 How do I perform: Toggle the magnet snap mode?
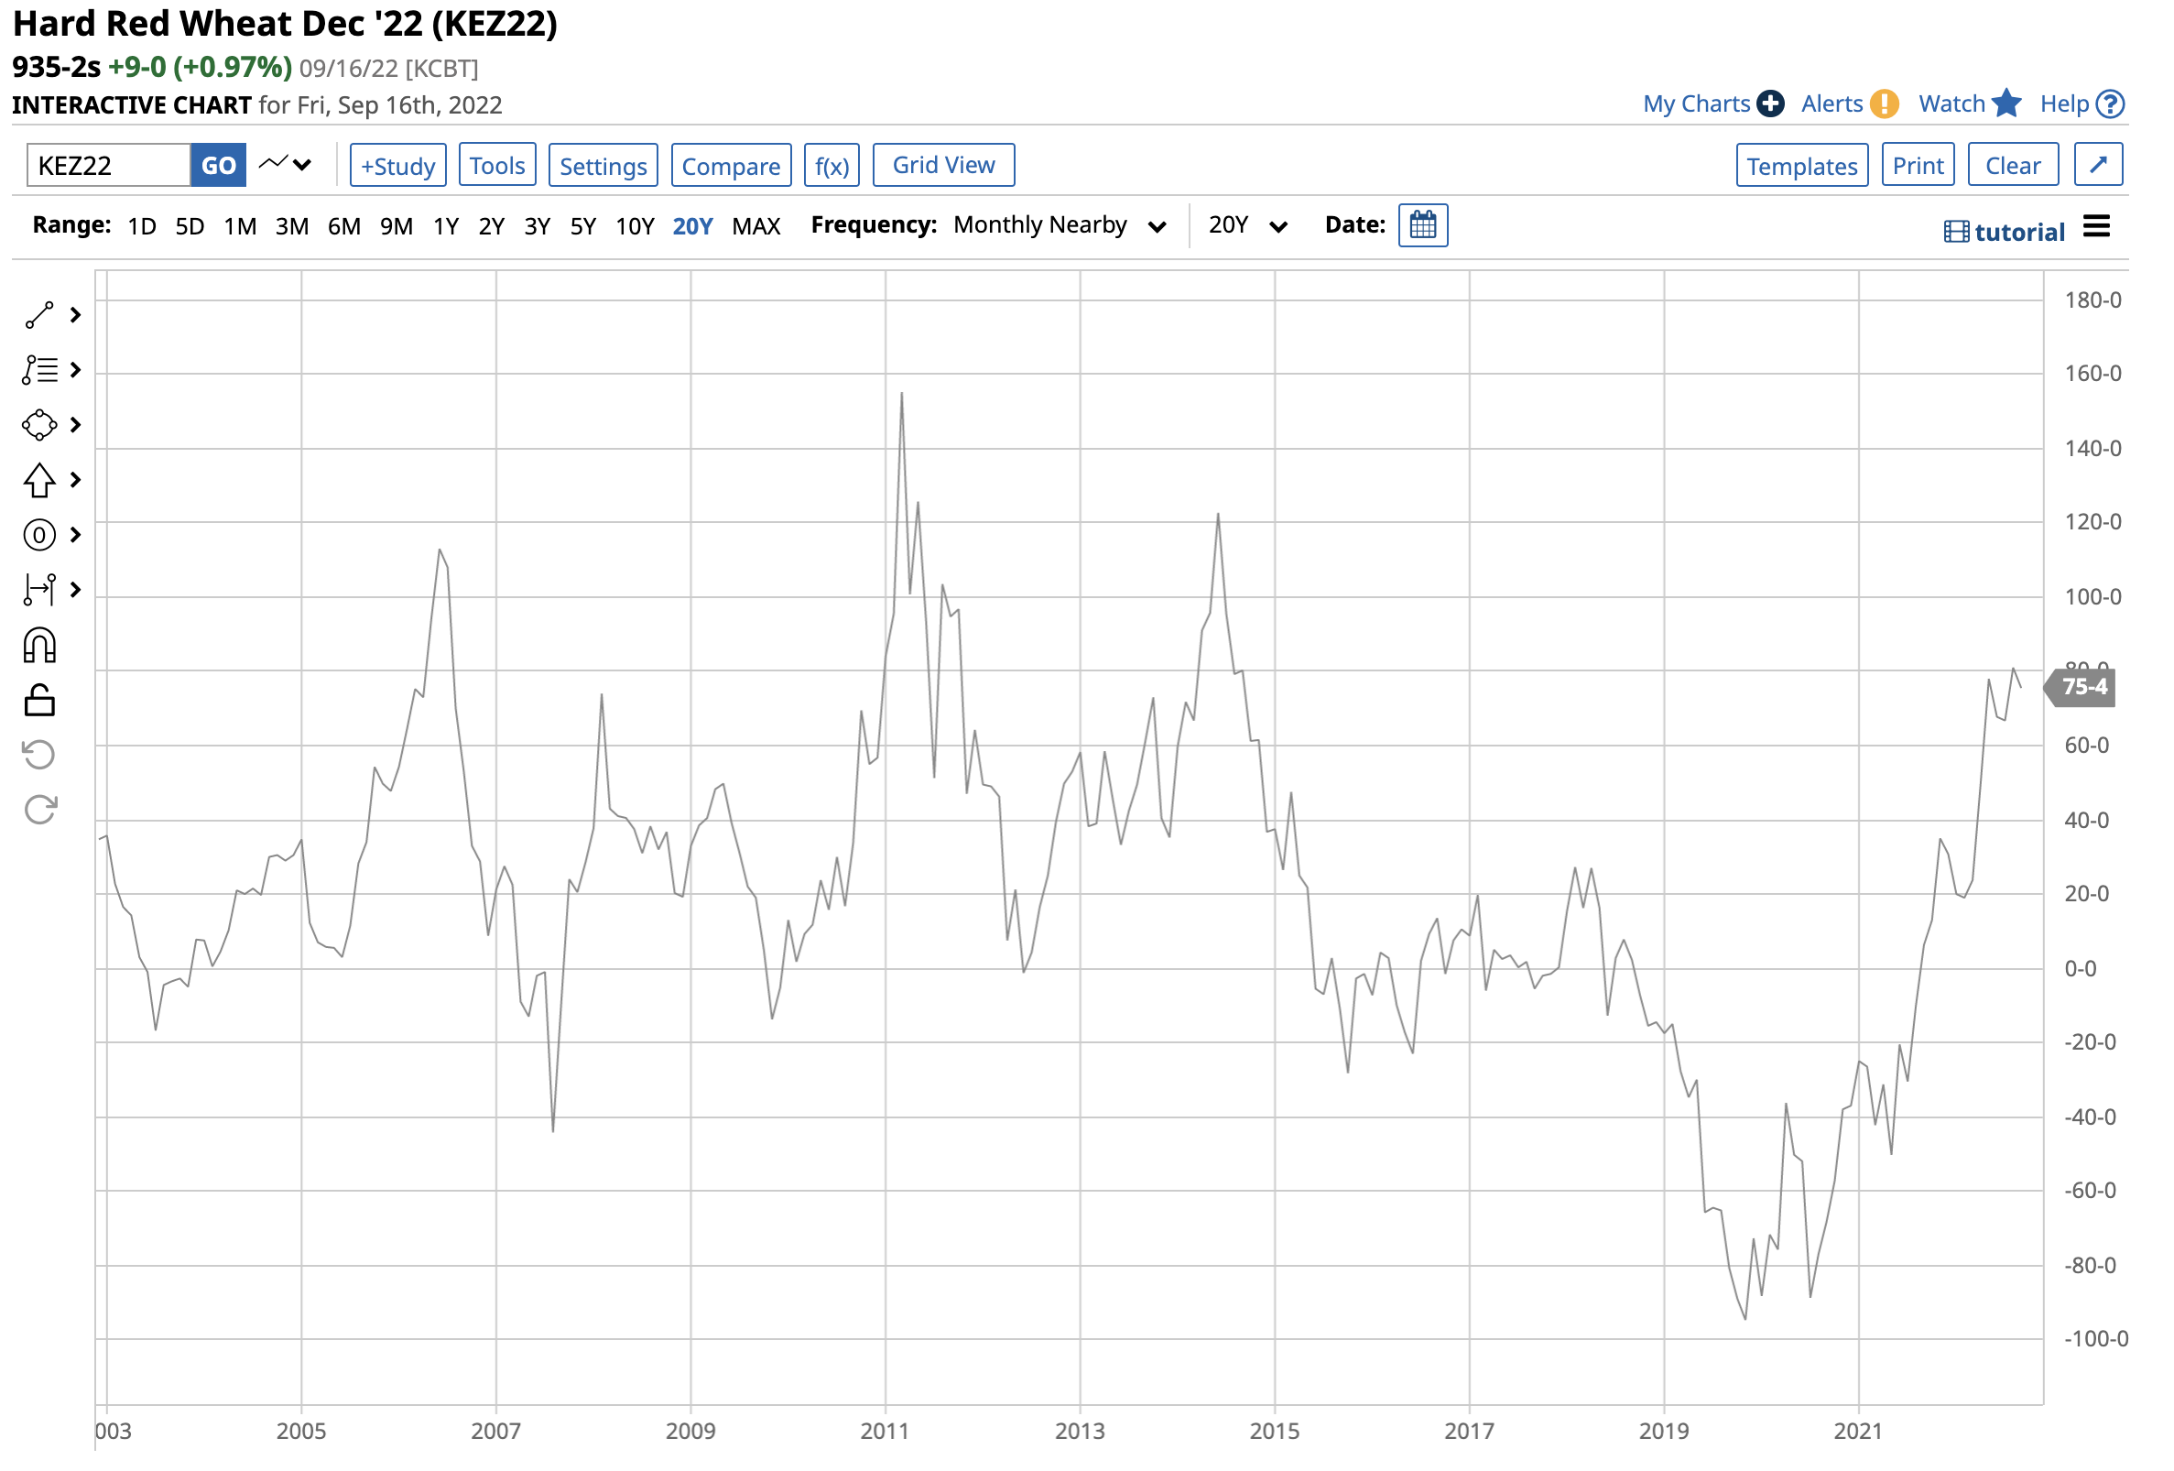[x=39, y=648]
